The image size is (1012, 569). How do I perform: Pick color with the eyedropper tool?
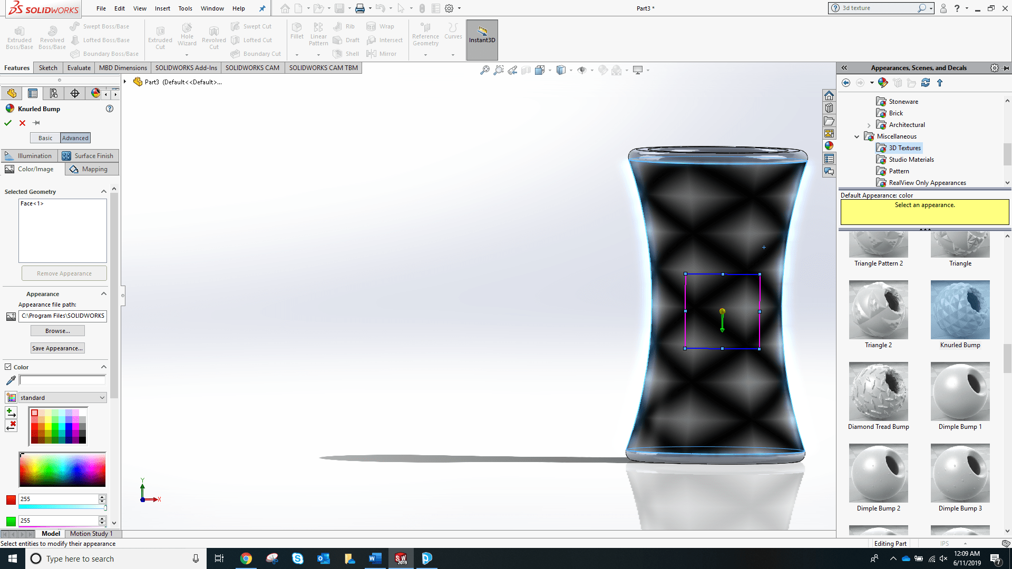[x=11, y=380]
